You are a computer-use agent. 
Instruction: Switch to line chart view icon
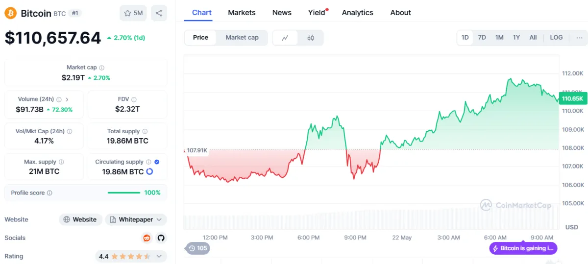click(x=285, y=38)
